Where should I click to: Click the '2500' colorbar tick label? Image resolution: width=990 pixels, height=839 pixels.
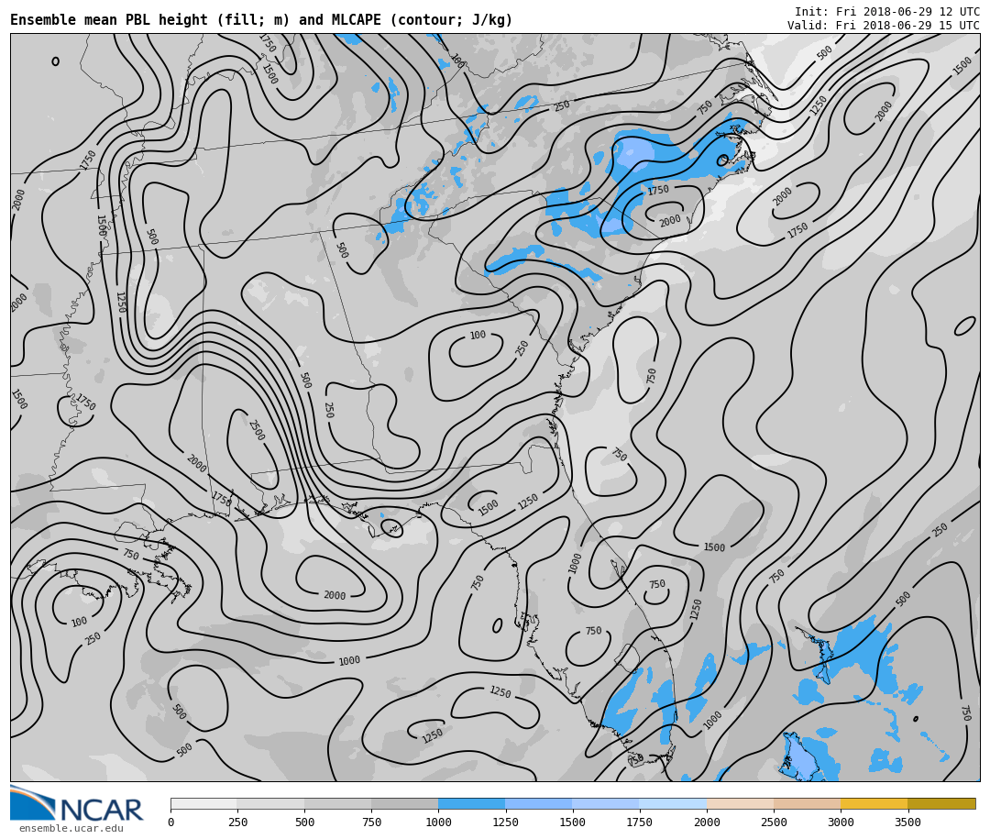[774, 822]
